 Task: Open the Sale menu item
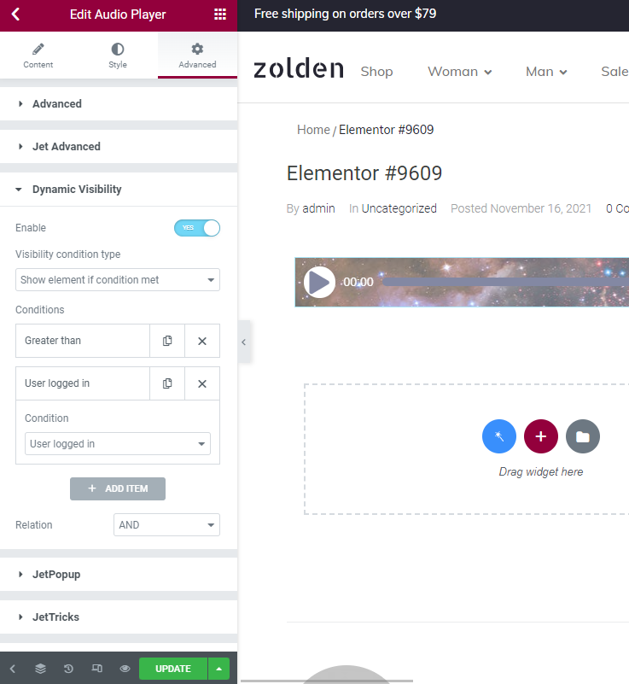[x=614, y=72]
